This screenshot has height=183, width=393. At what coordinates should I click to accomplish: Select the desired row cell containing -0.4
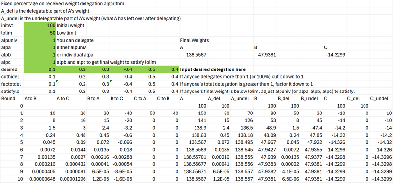click(x=121, y=69)
